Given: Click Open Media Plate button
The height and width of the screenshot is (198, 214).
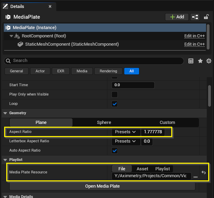Looking at the screenshot, I should pyautogui.click(x=102, y=186).
